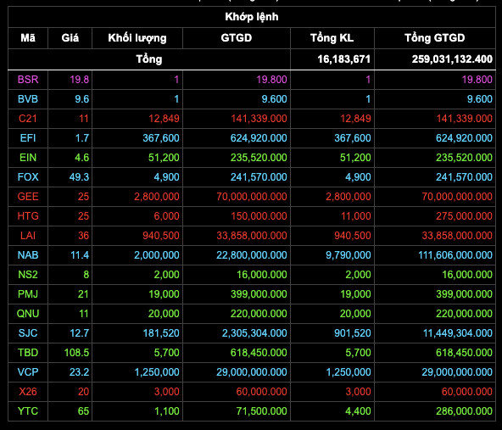Select the Tổng KL column header
The height and width of the screenshot is (430, 502).
pyautogui.click(x=332, y=38)
